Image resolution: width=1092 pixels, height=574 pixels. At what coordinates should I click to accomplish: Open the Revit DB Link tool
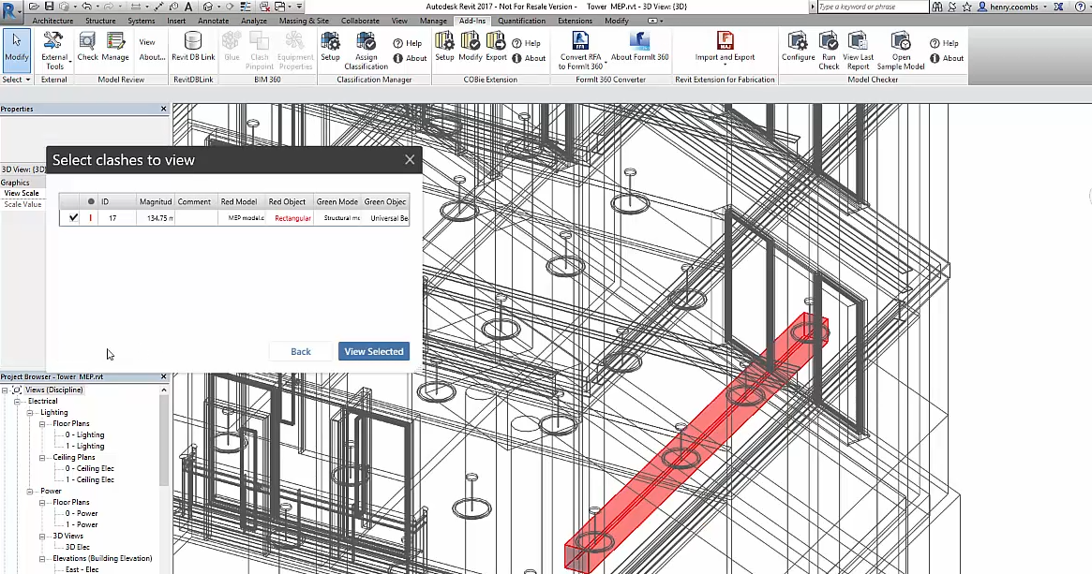pos(193,48)
